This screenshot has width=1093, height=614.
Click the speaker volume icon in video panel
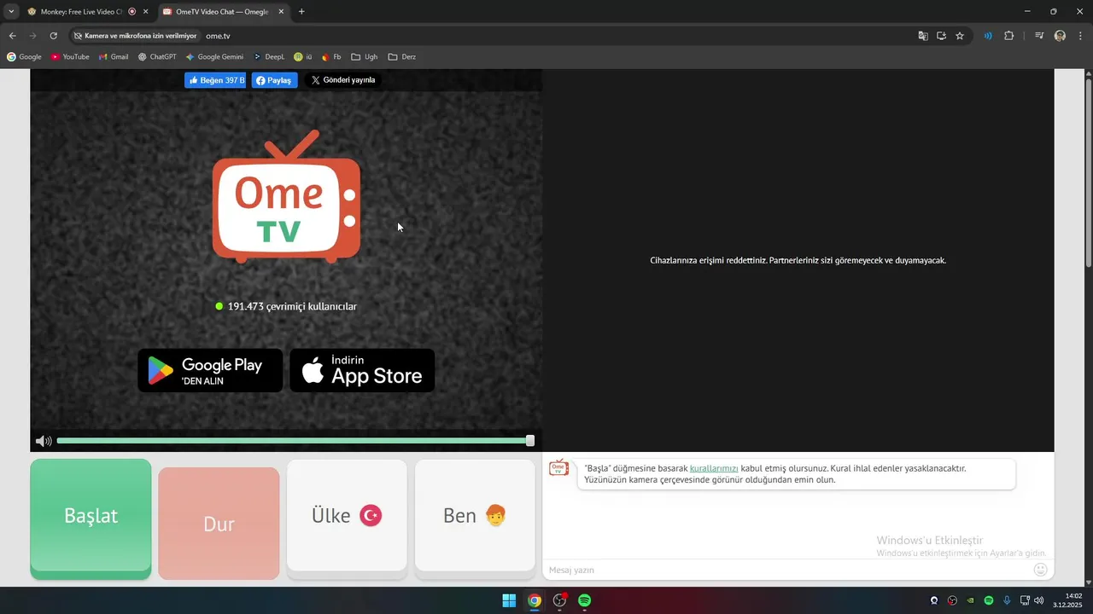pyautogui.click(x=44, y=441)
